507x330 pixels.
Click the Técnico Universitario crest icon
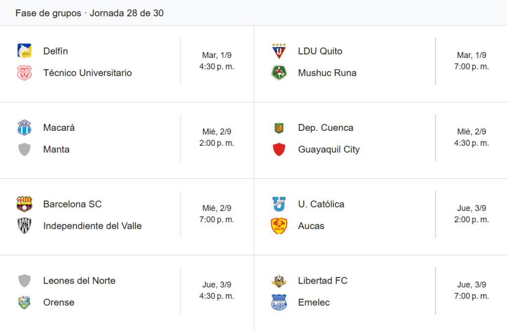[x=24, y=73]
